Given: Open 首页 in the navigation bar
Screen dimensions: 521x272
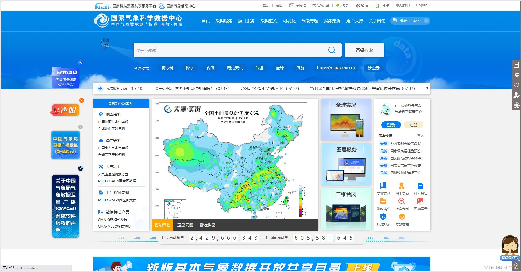Looking at the screenshot, I should coord(206,21).
